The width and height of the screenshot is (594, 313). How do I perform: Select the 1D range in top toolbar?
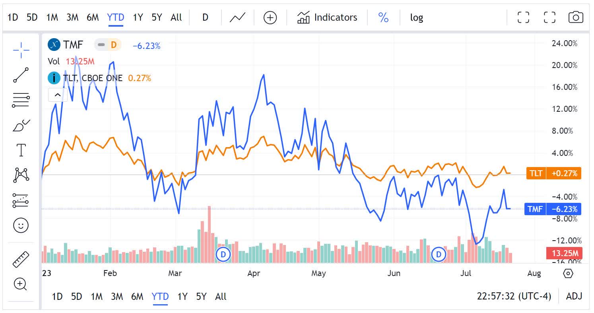pos(13,17)
